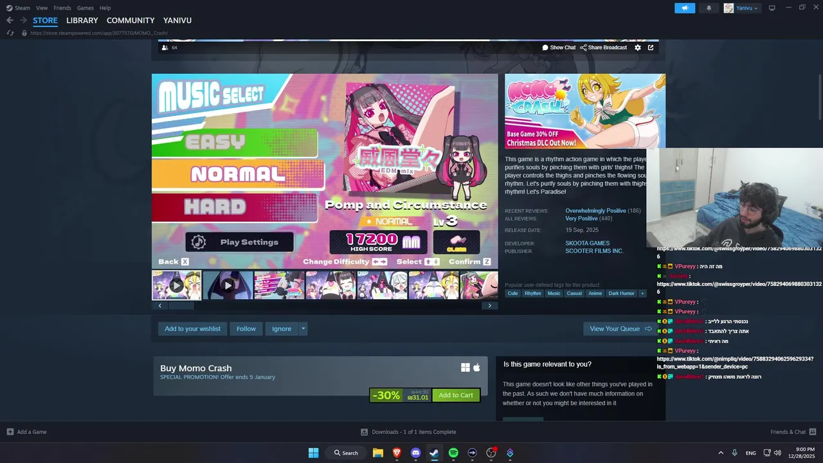Viewport: 823px width, 463px height.
Task: Show hidden tray icons chevron
Action: point(721,453)
